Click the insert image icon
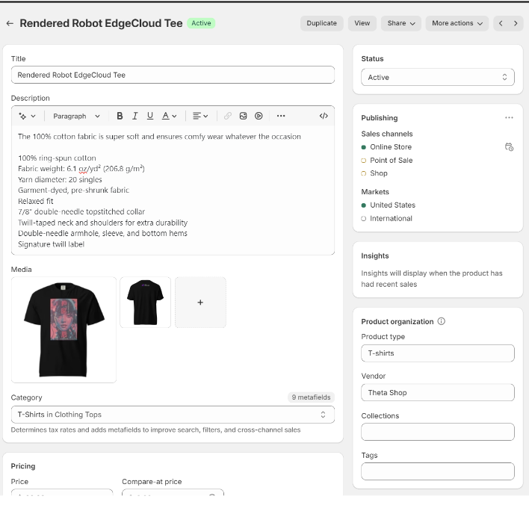This screenshot has width=529, height=505. coord(243,116)
